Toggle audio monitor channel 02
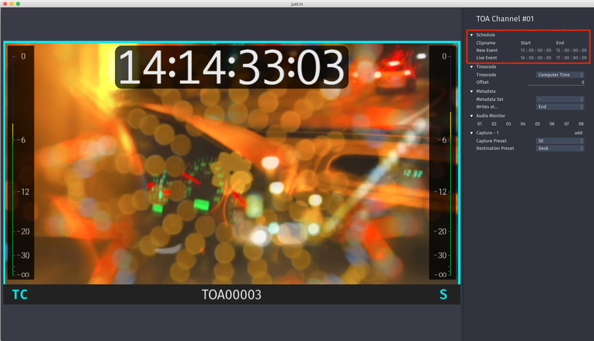Image resolution: width=594 pixels, height=341 pixels. tap(494, 124)
